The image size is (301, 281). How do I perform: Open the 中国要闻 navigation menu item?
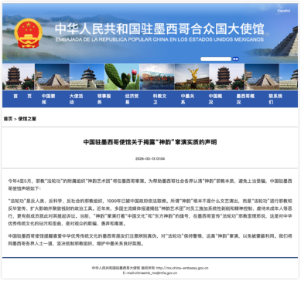(48, 99)
